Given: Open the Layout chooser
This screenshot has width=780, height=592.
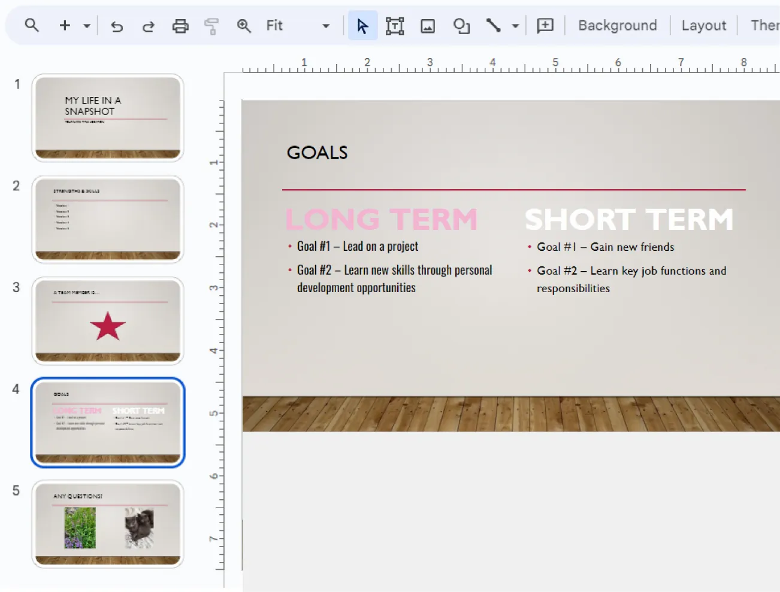Looking at the screenshot, I should pyautogui.click(x=704, y=25).
